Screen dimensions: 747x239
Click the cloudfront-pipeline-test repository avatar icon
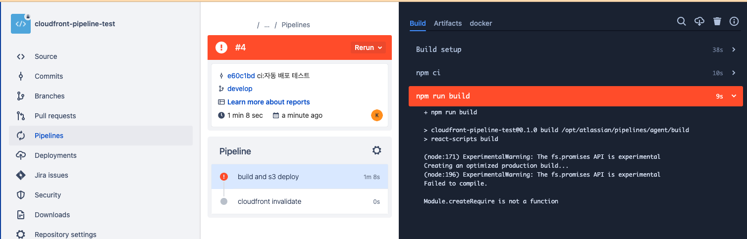tap(21, 24)
